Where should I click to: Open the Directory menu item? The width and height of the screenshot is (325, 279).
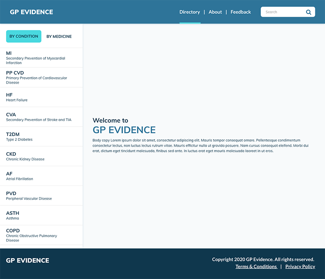(190, 12)
